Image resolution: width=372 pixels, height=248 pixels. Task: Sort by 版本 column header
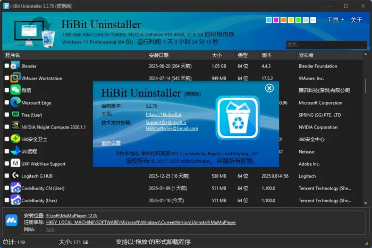[277, 55]
